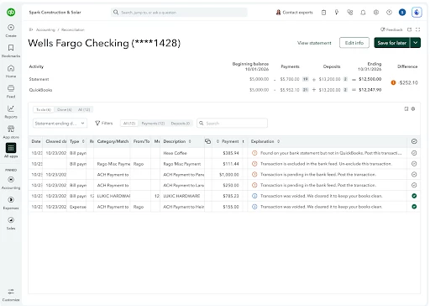Switch to the Done tab

coord(65,109)
